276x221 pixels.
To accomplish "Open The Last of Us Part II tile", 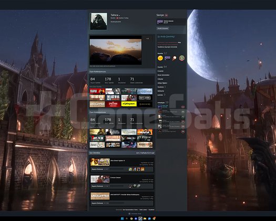I will 113,98.
